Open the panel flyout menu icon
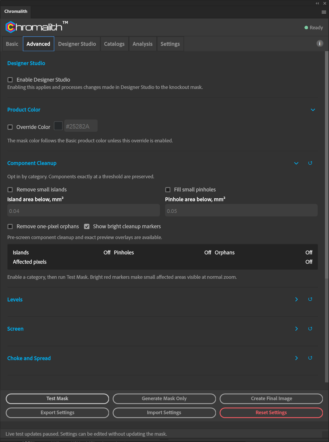 click(324, 12)
